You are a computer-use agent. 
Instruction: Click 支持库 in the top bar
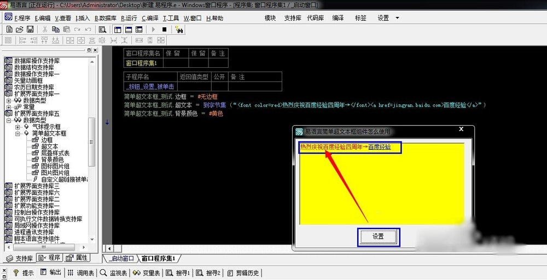(x=292, y=18)
